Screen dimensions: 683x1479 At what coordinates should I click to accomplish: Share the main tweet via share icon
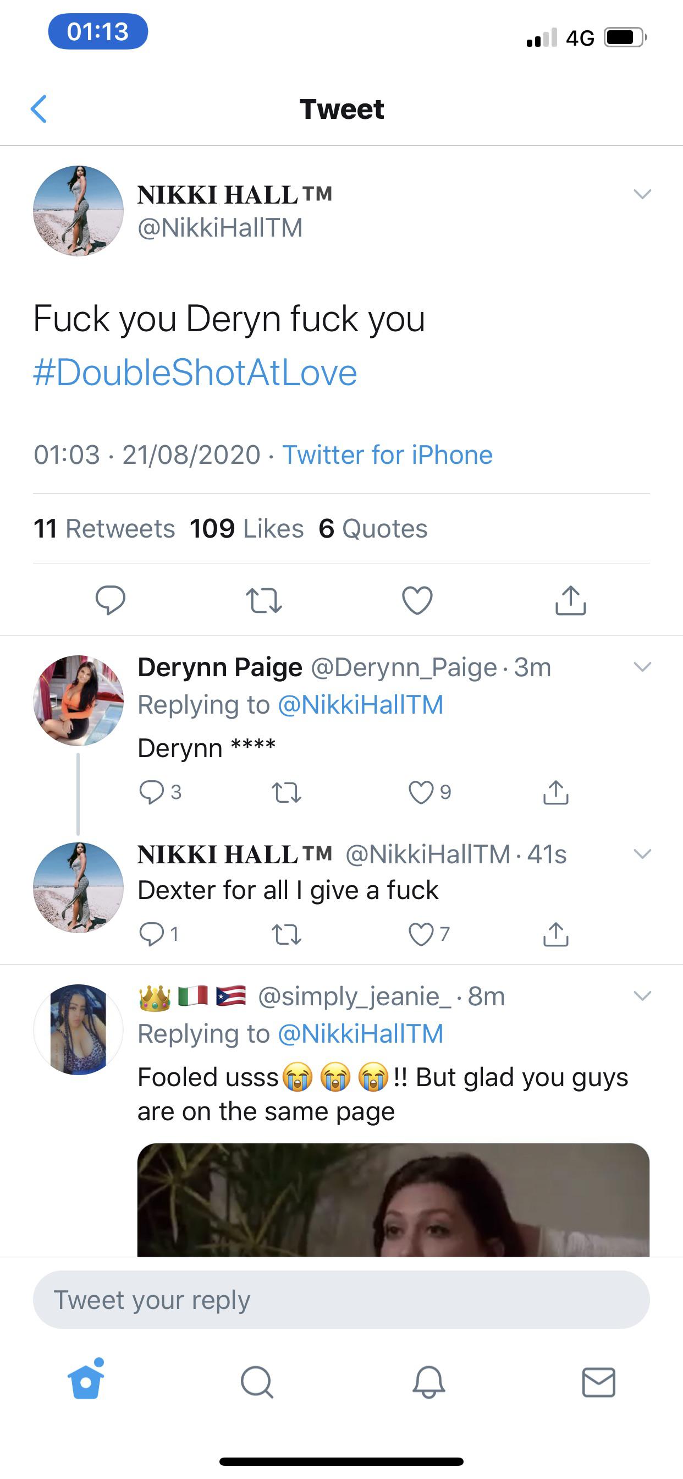(570, 600)
